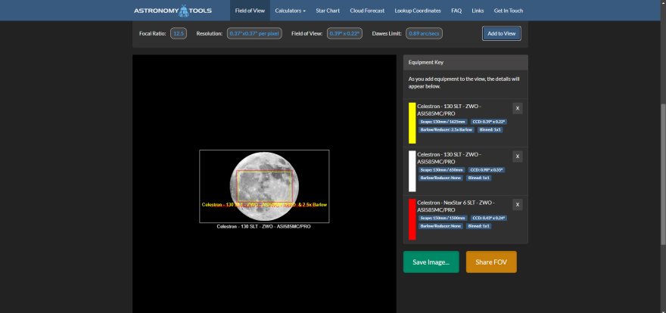Image resolution: width=666 pixels, height=313 pixels.
Task: Click the Moon image in the preview
Action: point(264,186)
